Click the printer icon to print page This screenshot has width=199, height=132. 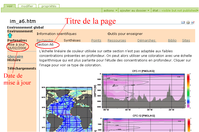tap(188, 22)
